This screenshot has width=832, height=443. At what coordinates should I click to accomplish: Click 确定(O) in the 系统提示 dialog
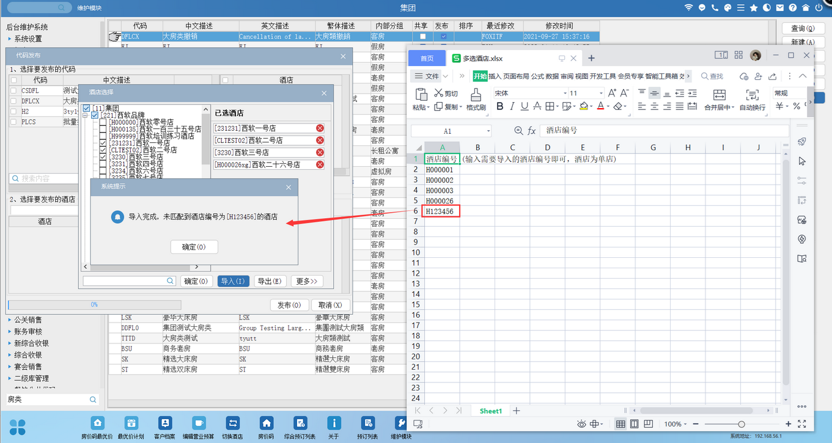point(194,247)
